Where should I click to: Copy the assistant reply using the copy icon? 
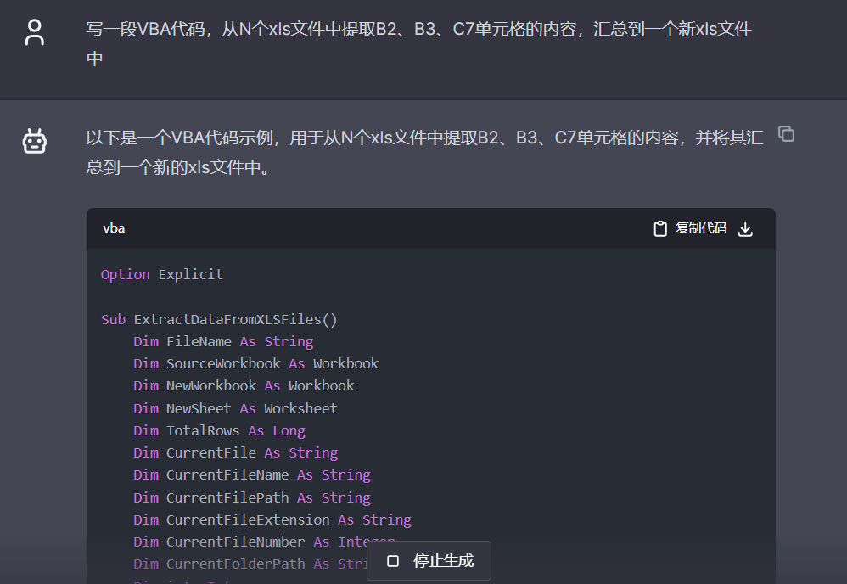786,134
